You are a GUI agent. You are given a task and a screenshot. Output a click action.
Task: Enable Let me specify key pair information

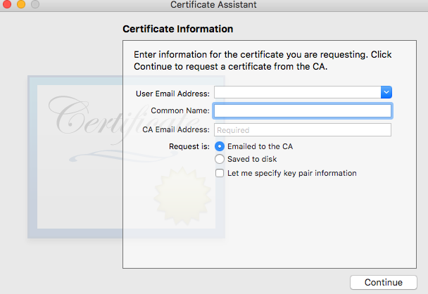[220, 173]
